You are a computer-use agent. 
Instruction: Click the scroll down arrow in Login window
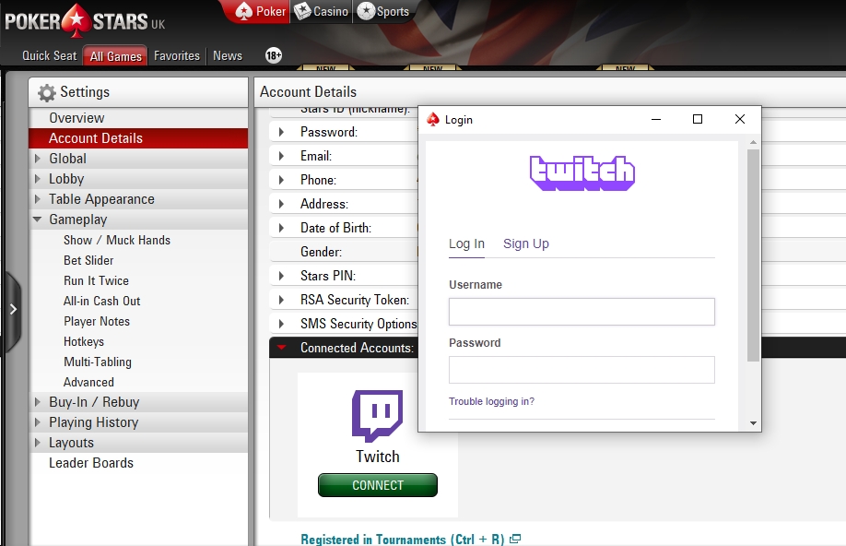pyautogui.click(x=753, y=423)
